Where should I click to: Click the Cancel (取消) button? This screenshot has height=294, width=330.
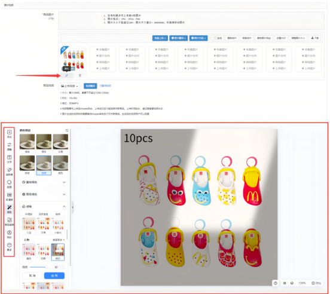point(32,275)
